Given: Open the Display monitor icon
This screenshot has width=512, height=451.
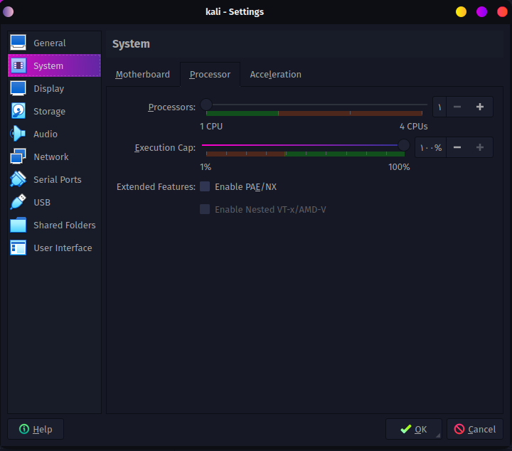Looking at the screenshot, I should coord(18,88).
